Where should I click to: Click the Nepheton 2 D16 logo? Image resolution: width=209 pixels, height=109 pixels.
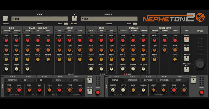click(x=173, y=17)
